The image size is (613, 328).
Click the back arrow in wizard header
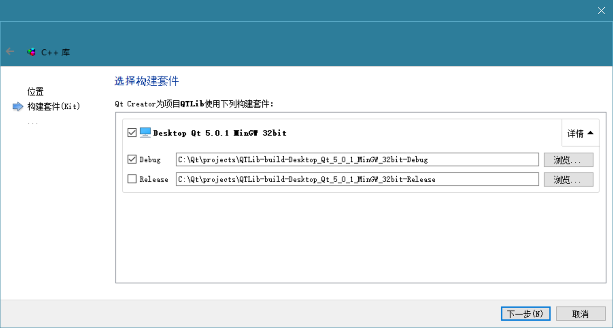click(x=10, y=52)
